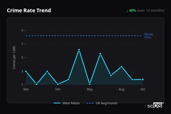
Task: Click the 'Feb' x-axis label
Action: click(x=58, y=89)
